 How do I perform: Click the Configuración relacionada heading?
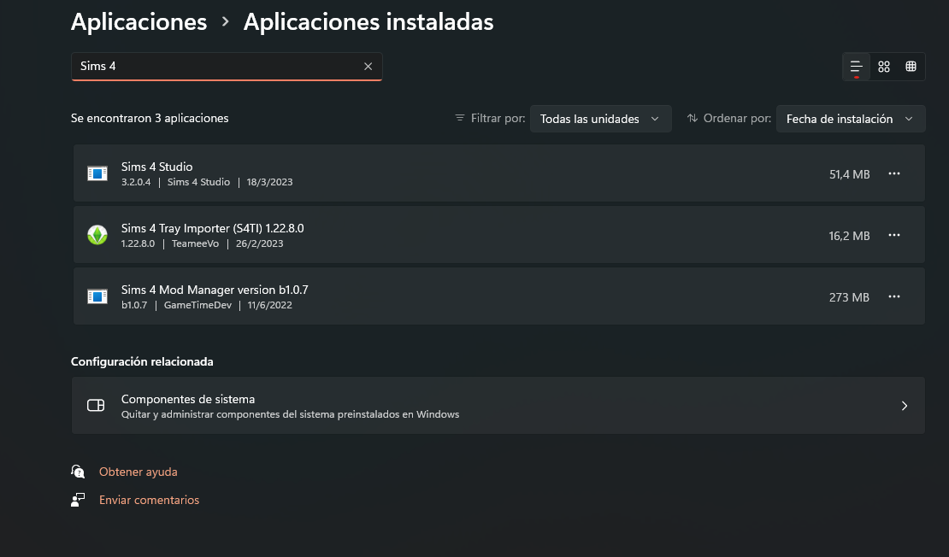pyautogui.click(x=142, y=361)
